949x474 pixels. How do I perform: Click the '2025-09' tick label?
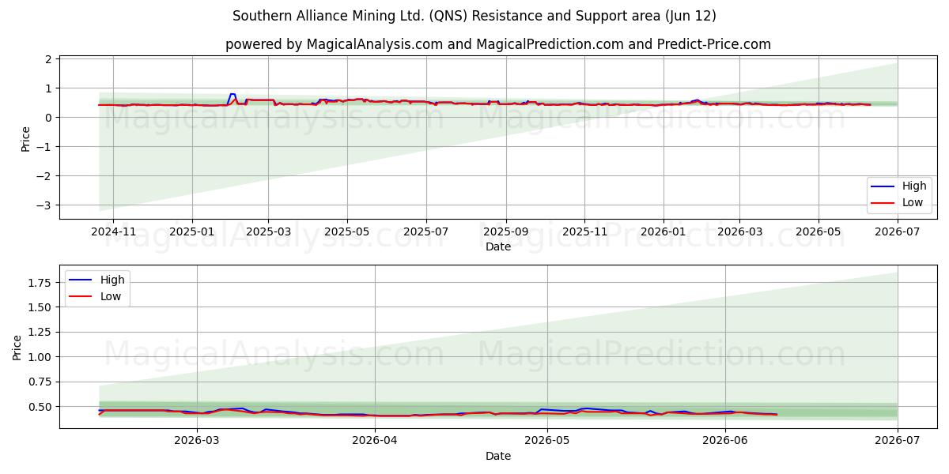(505, 231)
